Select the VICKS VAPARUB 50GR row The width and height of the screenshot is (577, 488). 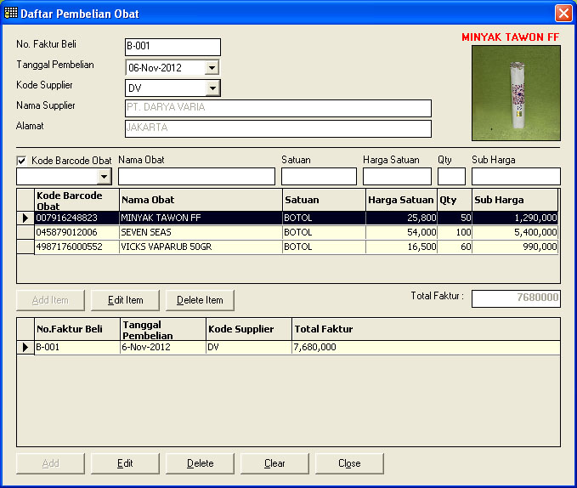tap(200, 247)
